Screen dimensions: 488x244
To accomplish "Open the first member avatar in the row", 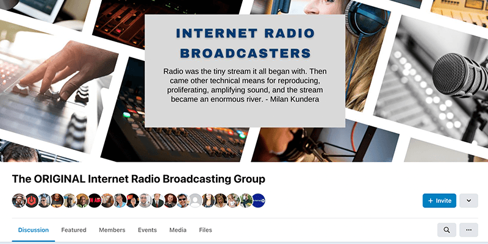I will (18, 201).
